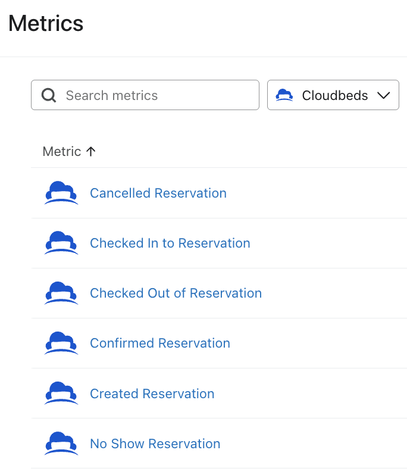This screenshot has height=475, width=407.
Task: Click the Cloudbeds icon beside Checked Out of Reservation
Action: click(61, 293)
